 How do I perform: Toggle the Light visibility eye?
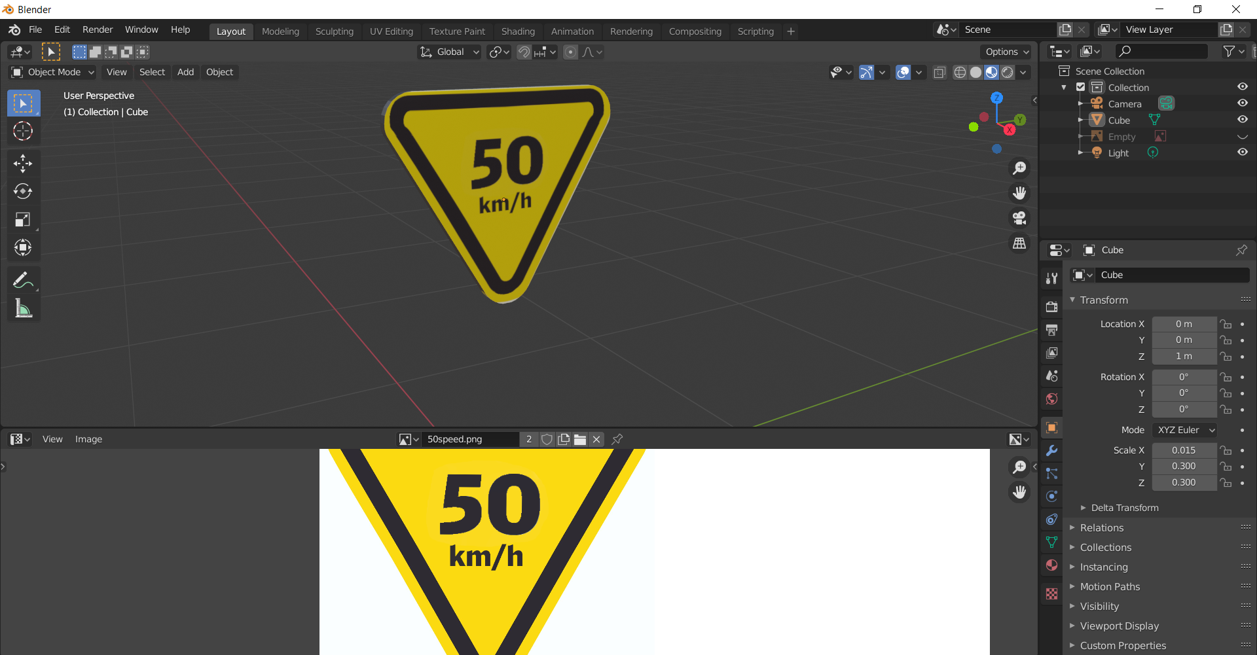click(x=1242, y=152)
